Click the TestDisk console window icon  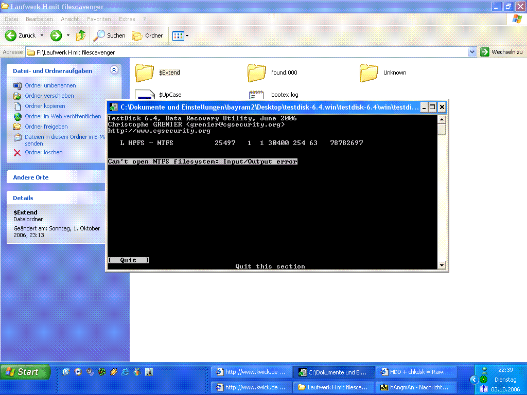(114, 107)
